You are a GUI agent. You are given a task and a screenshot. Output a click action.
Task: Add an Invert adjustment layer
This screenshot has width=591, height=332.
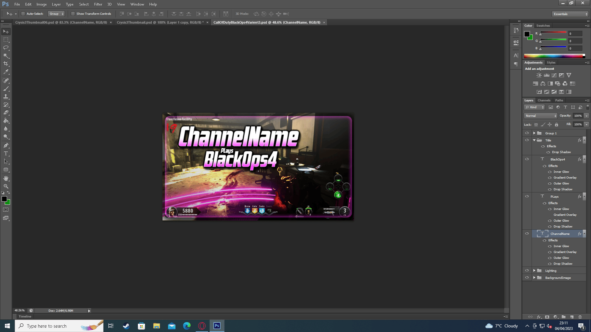tap(539, 92)
